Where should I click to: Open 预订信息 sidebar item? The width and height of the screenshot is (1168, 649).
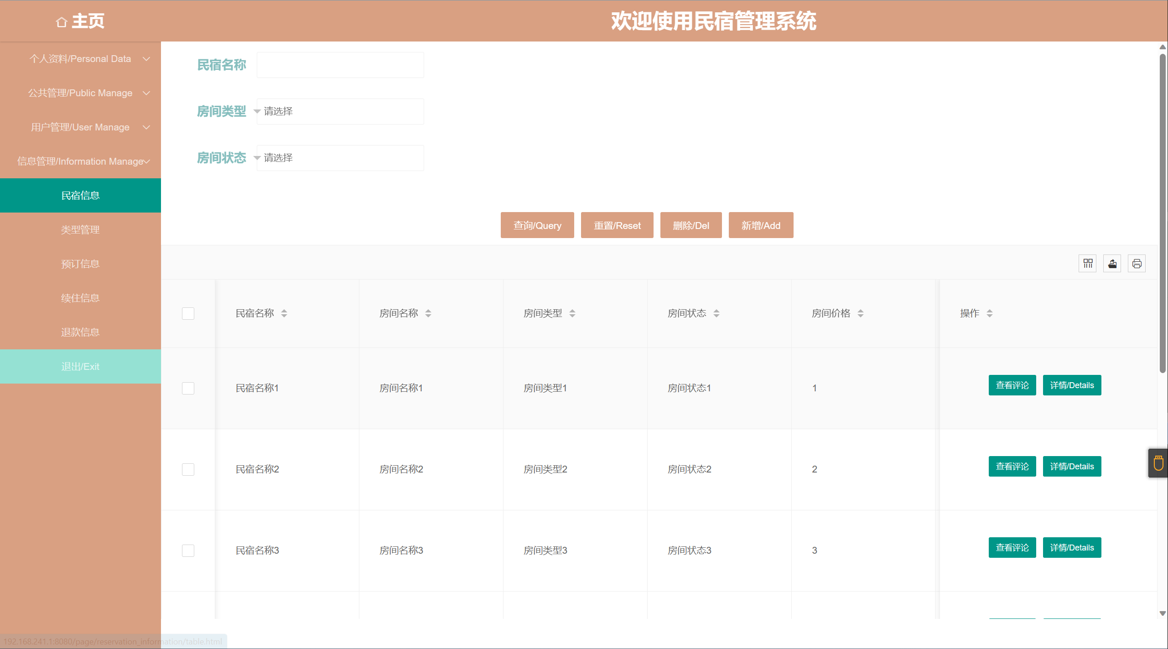(x=80, y=264)
